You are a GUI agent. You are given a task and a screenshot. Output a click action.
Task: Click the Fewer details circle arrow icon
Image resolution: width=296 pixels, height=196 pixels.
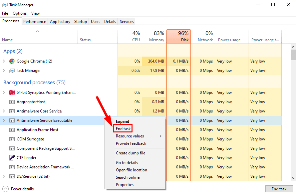pos(5,189)
